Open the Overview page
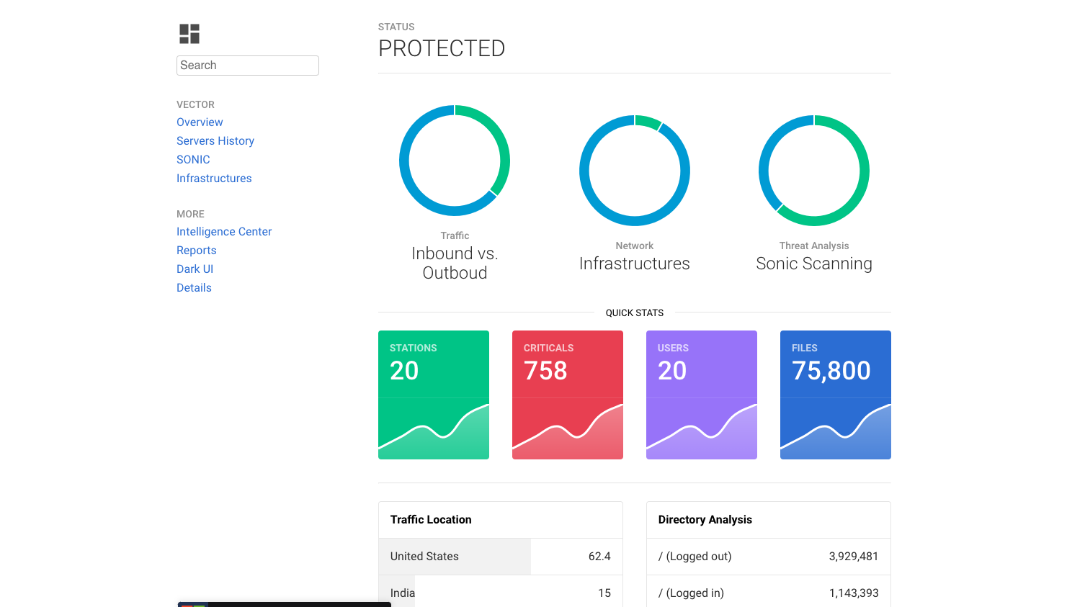 pyautogui.click(x=200, y=122)
